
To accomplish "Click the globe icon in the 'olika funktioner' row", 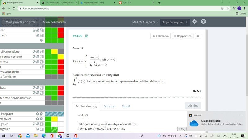I will [x=34, y=52].
